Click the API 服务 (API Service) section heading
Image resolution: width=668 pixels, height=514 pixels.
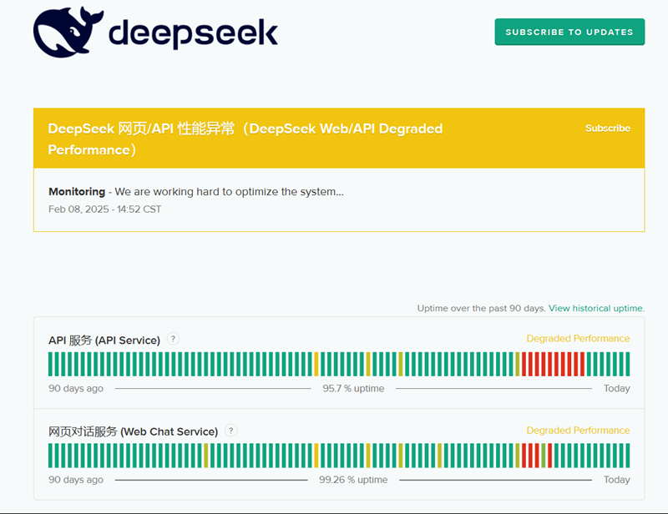click(x=105, y=339)
